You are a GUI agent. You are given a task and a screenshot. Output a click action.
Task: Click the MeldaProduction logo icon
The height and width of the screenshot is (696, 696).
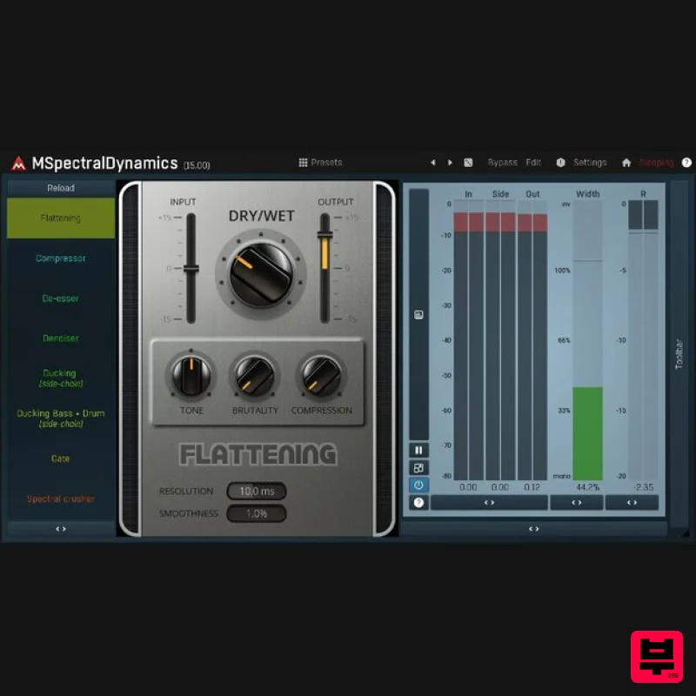(19, 164)
